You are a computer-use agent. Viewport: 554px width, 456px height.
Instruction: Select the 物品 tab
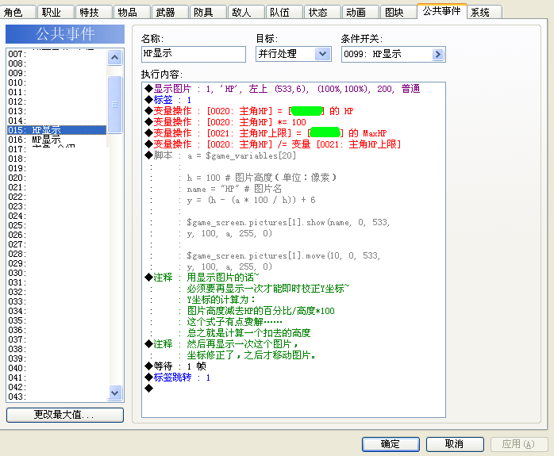(132, 13)
